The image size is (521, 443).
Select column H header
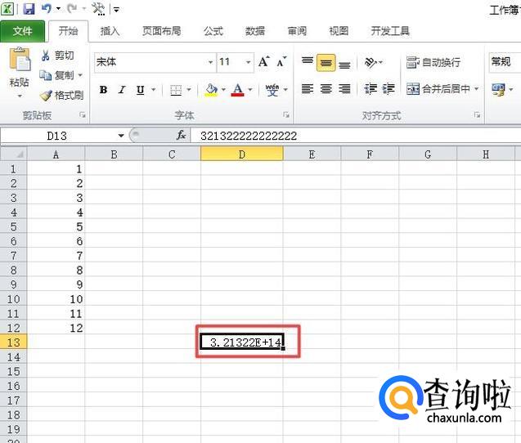(486, 154)
